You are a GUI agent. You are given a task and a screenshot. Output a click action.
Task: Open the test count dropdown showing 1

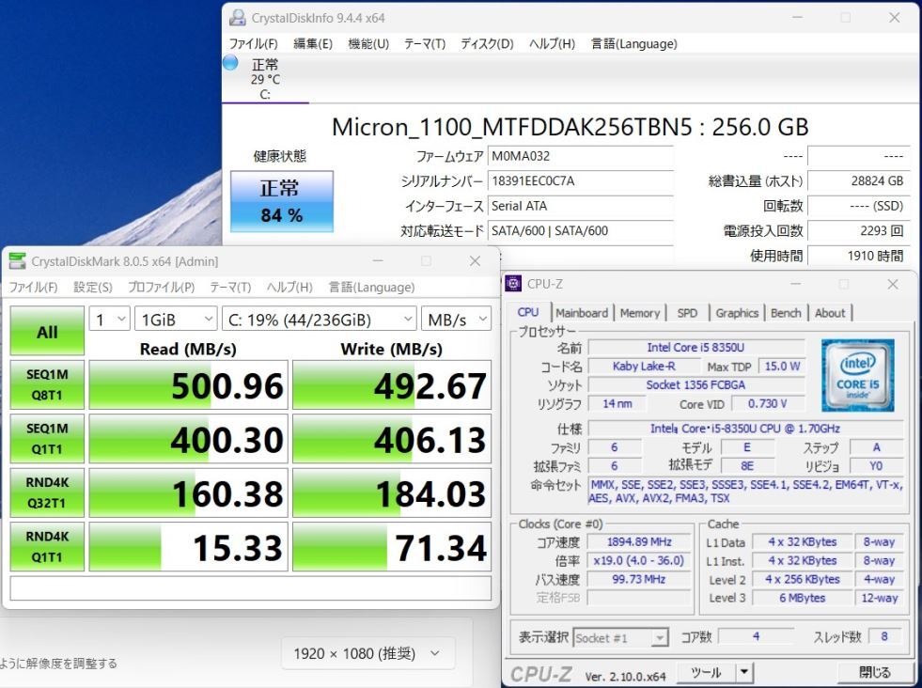coord(109,320)
